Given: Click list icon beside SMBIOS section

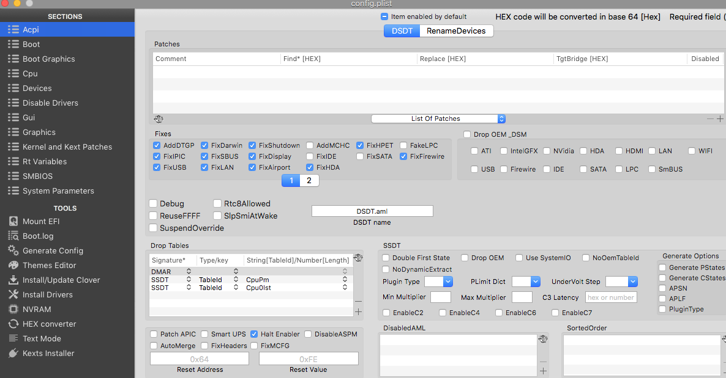Looking at the screenshot, I should pos(13,176).
